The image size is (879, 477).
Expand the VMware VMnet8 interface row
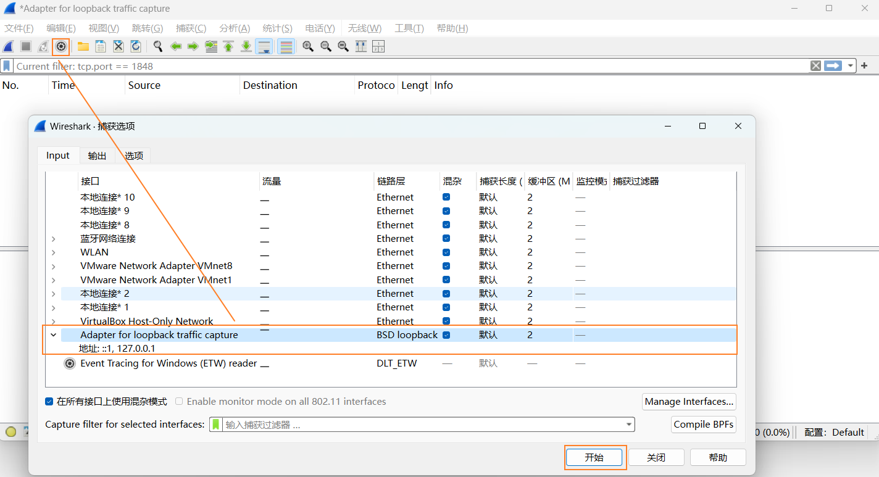tap(54, 266)
